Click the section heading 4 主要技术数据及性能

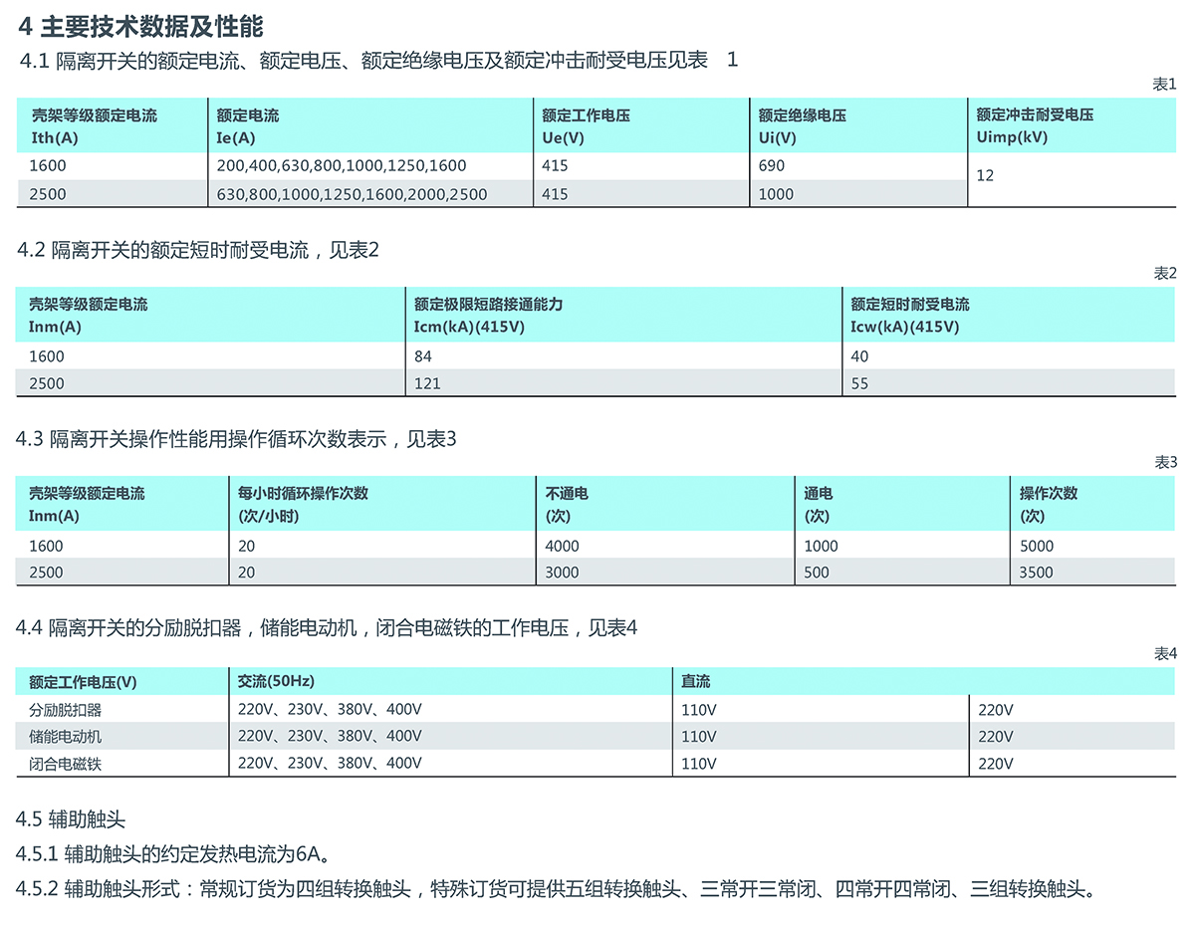pos(140,25)
